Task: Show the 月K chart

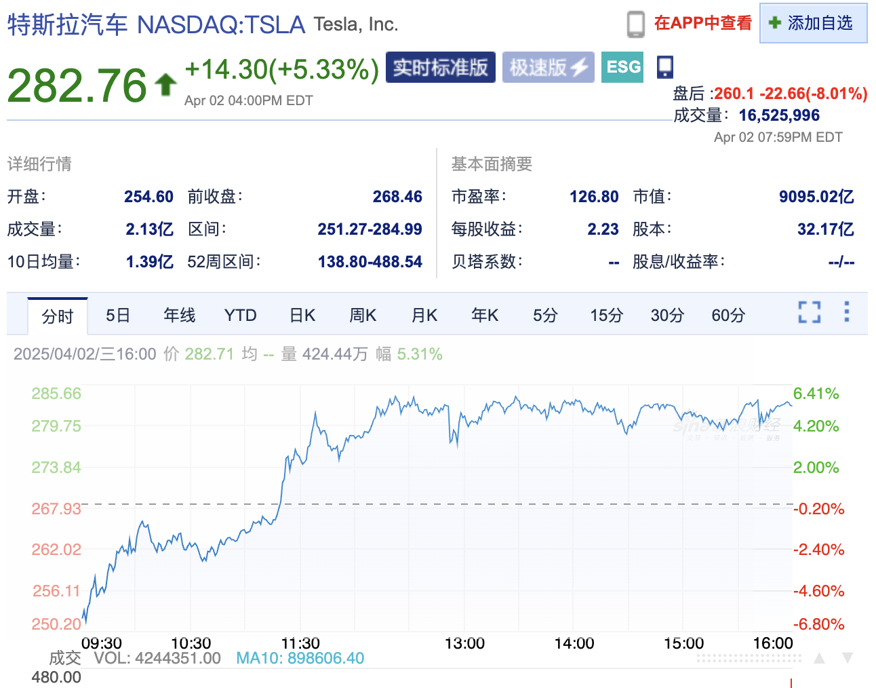Action: (424, 316)
